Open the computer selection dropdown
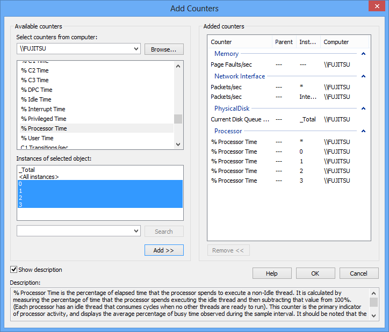This screenshot has height=332, width=389. point(135,49)
